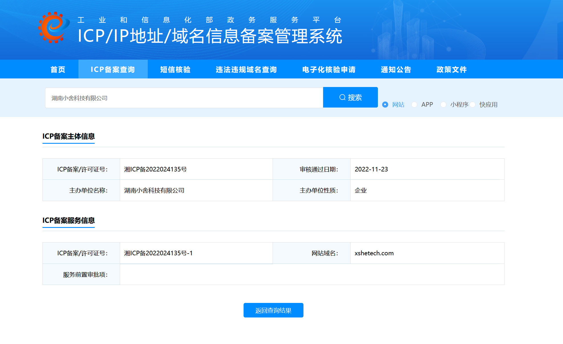Screen dimensions: 563x344
Task: Click the xshetech.com domain value
Action: coord(374,253)
